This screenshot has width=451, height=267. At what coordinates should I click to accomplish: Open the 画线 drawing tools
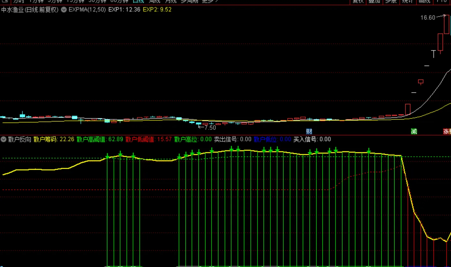click(x=424, y=1)
